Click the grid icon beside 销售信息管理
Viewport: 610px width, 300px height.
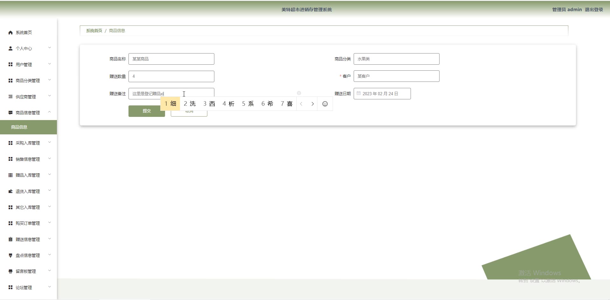pyautogui.click(x=10, y=159)
